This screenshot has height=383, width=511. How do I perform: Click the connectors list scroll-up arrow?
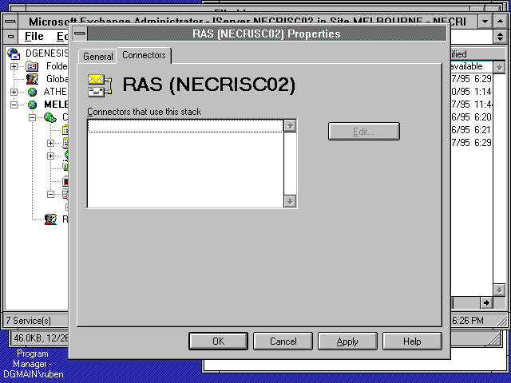[290, 126]
